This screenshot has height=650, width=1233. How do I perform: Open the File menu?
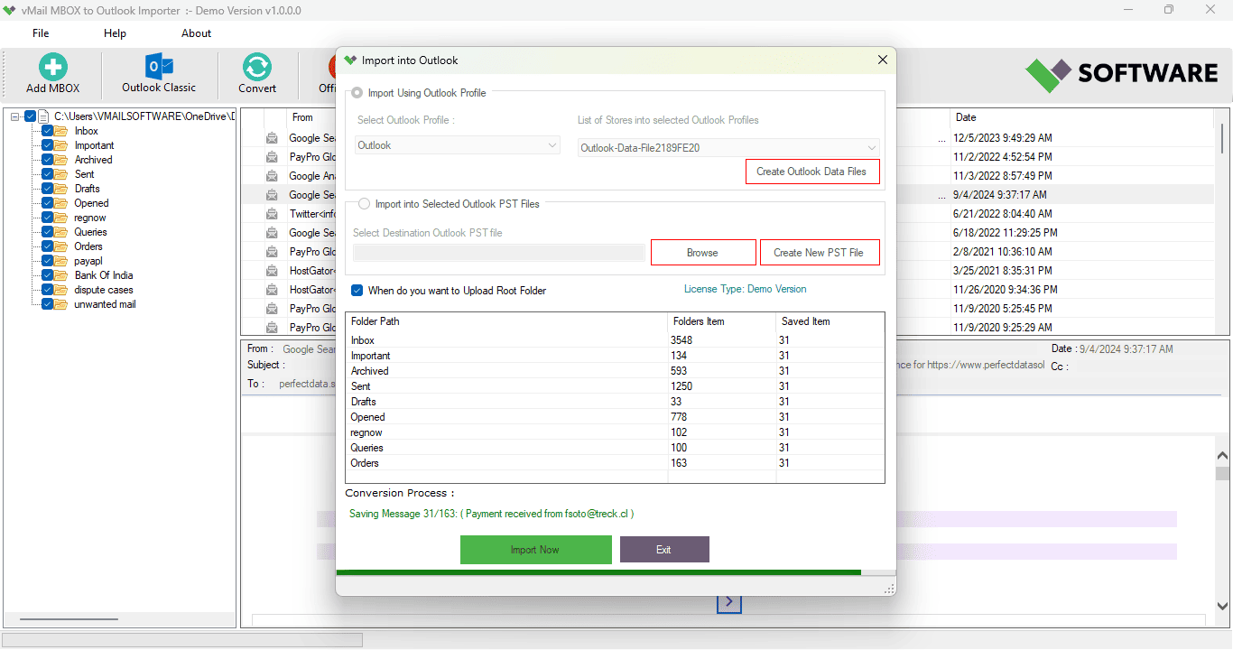click(x=41, y=33)
